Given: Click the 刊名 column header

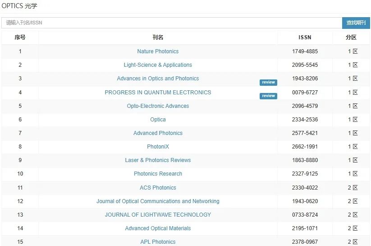Looking at the screenshot, I should (158, 37).
